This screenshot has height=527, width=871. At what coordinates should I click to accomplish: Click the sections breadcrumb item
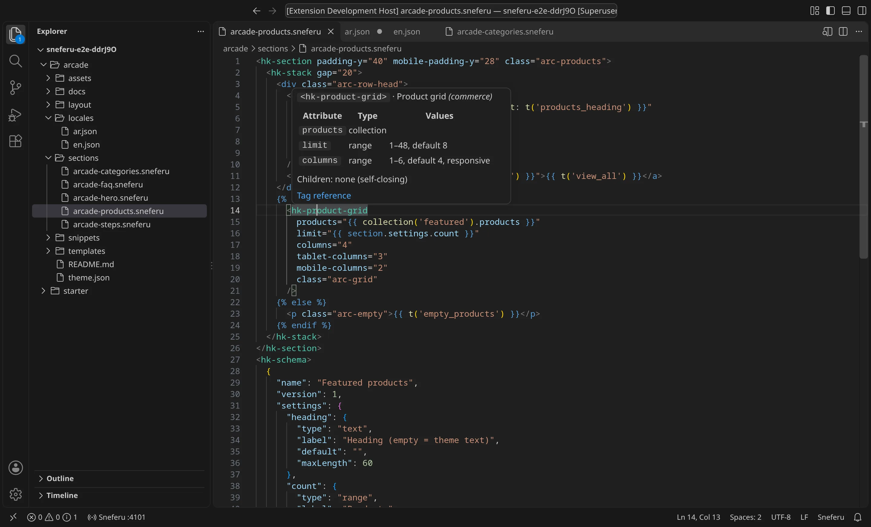pos(272,48)
